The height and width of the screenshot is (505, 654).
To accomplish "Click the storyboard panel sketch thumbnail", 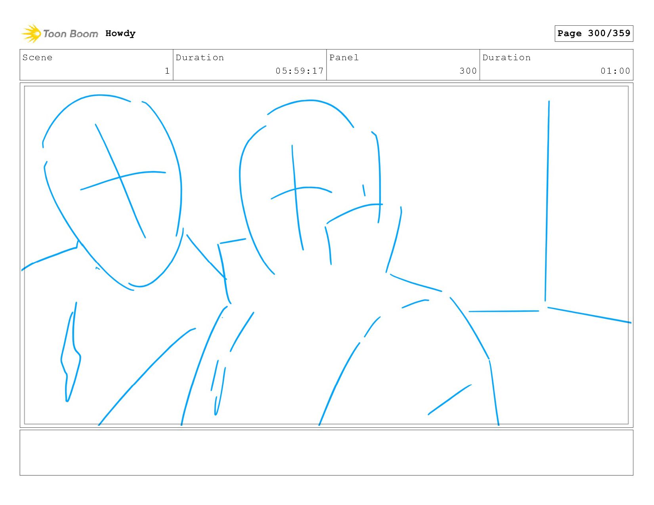I will click(x=326, y=255).
